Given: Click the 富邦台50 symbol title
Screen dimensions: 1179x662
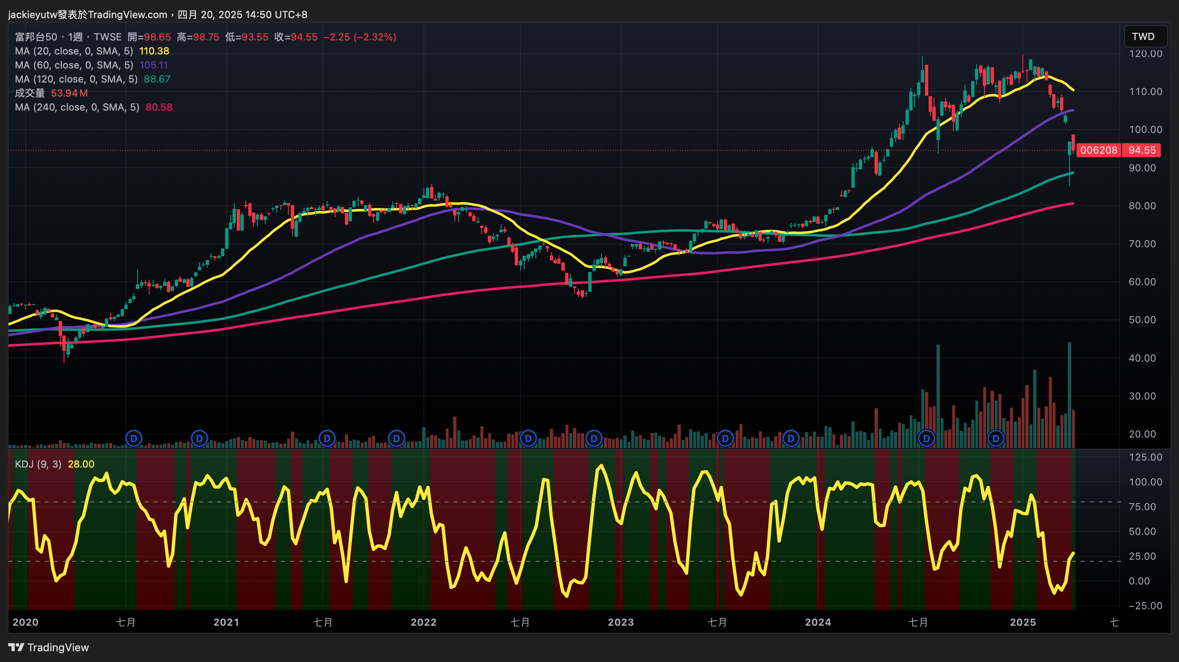Looking at the screenshot, I should click(x=36, y=37).
